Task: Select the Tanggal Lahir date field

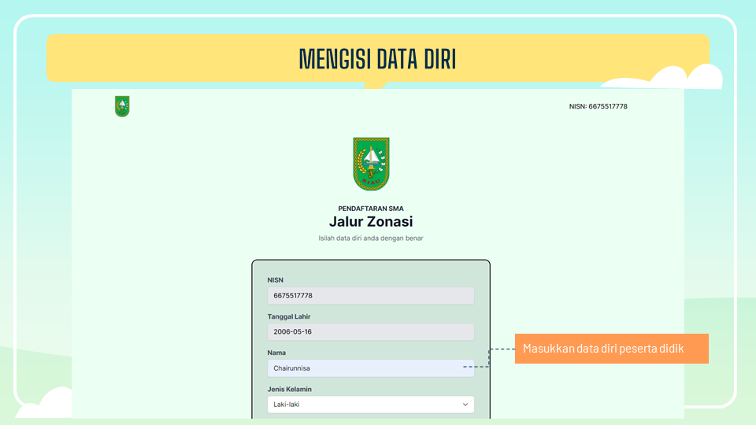Action: pos(370,331)
